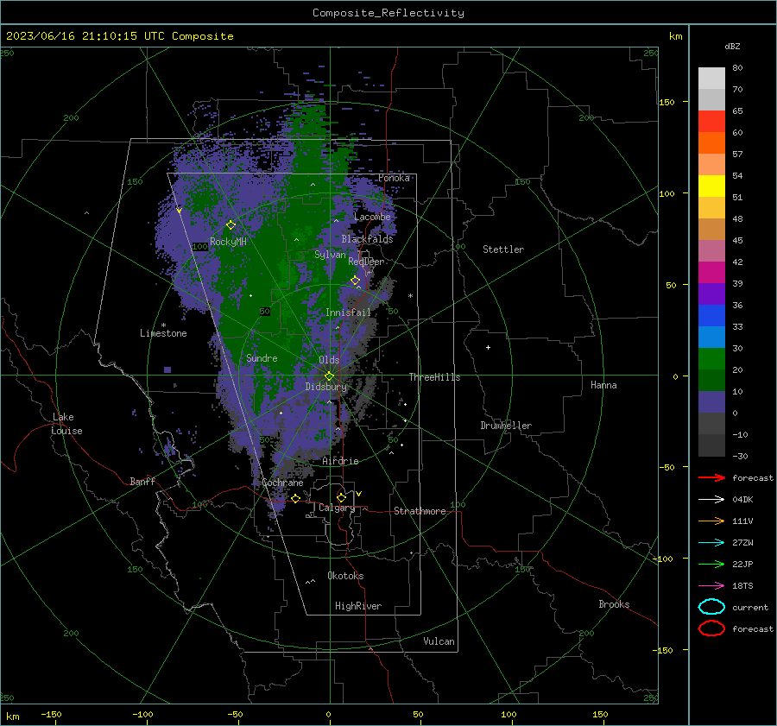Click the RockyMH label

228,242
